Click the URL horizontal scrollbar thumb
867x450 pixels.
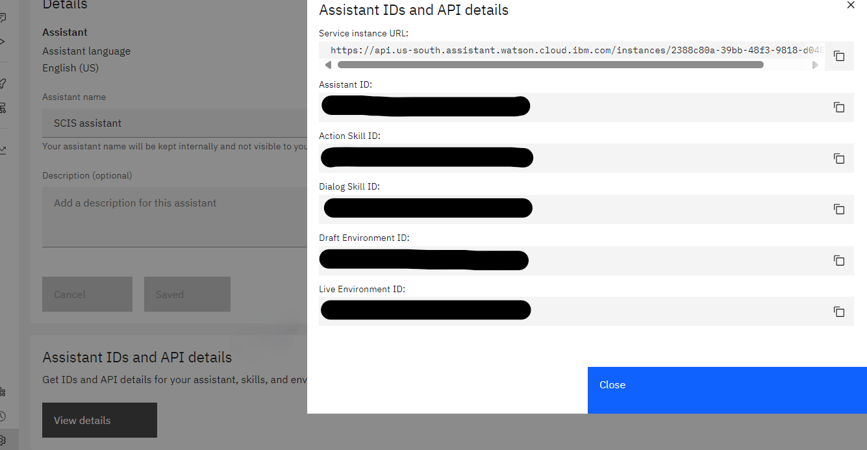point(550,65)
